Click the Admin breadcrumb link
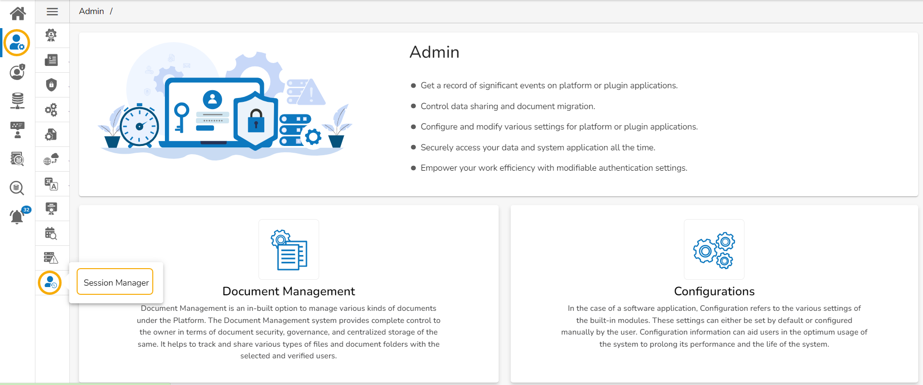Screen dimensions: 923x385 coord(92,11)
